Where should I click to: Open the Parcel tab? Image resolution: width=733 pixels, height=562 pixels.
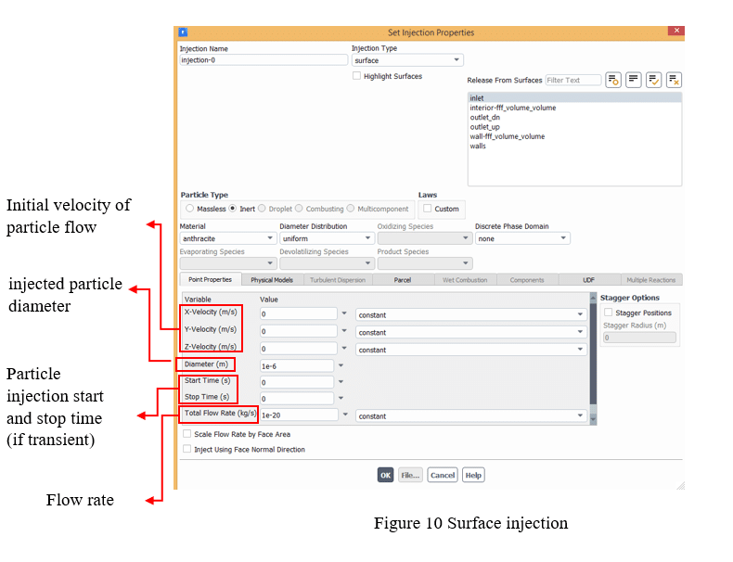402,280
